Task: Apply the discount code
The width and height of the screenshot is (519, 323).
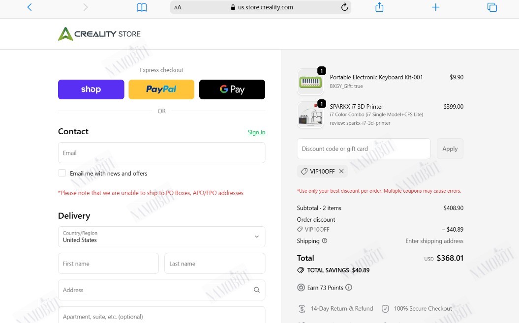Action: (450, 148)
